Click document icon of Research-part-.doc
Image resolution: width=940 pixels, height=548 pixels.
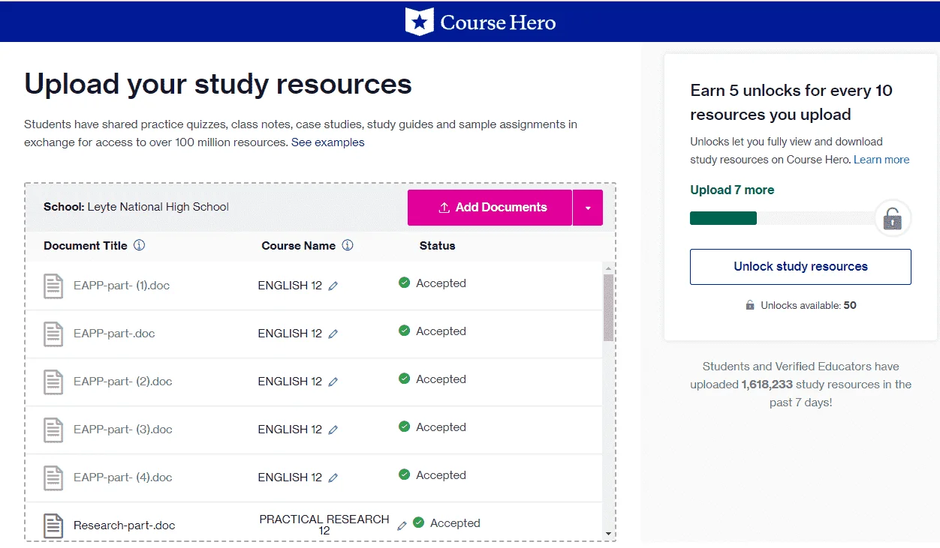pyautogui.click(x=53, y=526)
